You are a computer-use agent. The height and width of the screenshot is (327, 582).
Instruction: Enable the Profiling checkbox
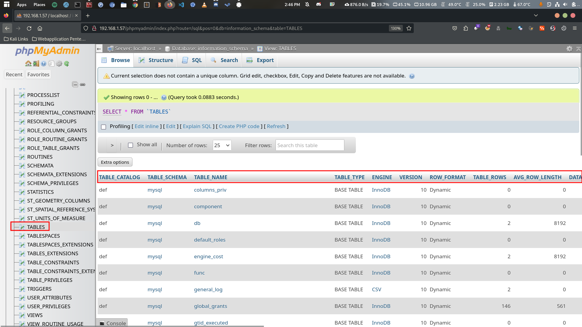pos(104,127)
